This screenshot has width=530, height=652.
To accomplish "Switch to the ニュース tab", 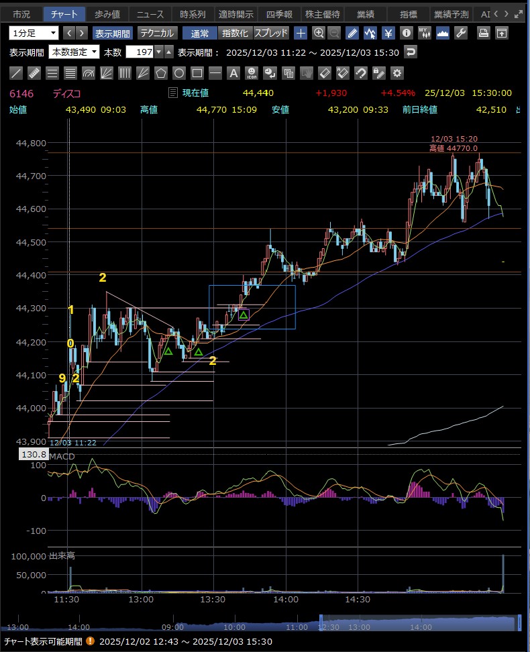I will coord(150,14).
